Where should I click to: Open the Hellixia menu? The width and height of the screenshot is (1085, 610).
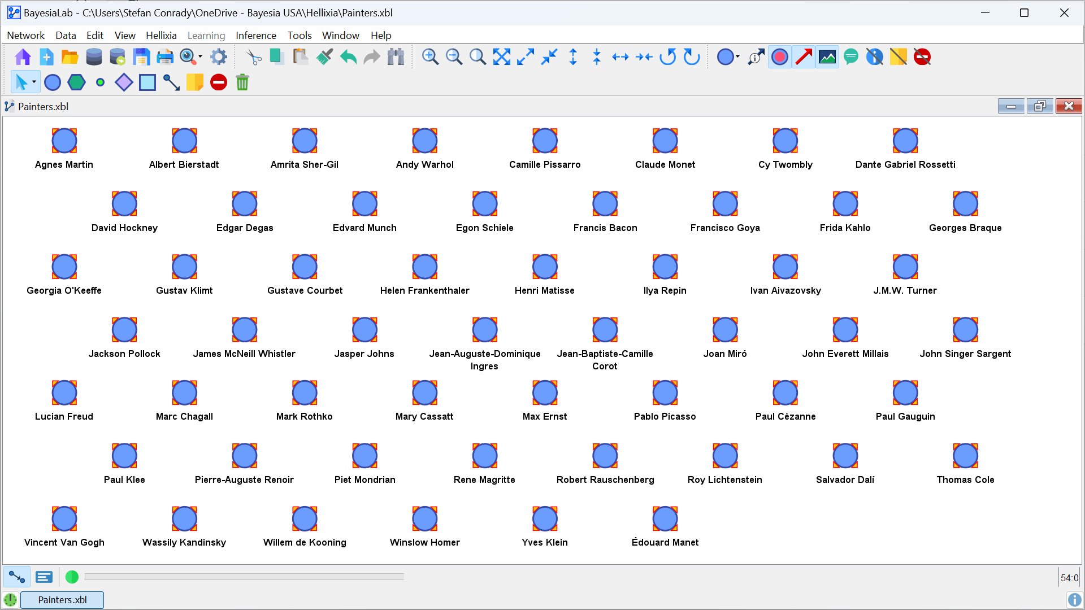[x=161, y=36]
